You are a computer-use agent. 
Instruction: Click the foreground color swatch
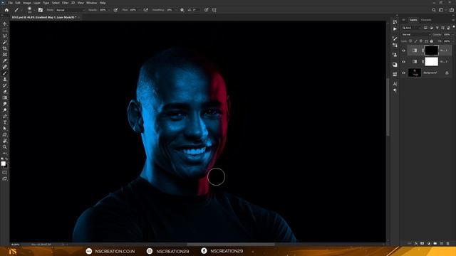(3, 164)
